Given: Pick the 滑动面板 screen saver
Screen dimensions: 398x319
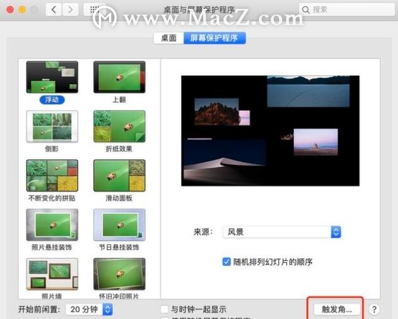Looking at the screenshot, I should click(119, 176).
